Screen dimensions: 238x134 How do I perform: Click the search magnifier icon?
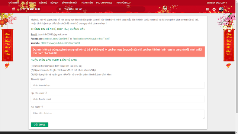(60, 9)
